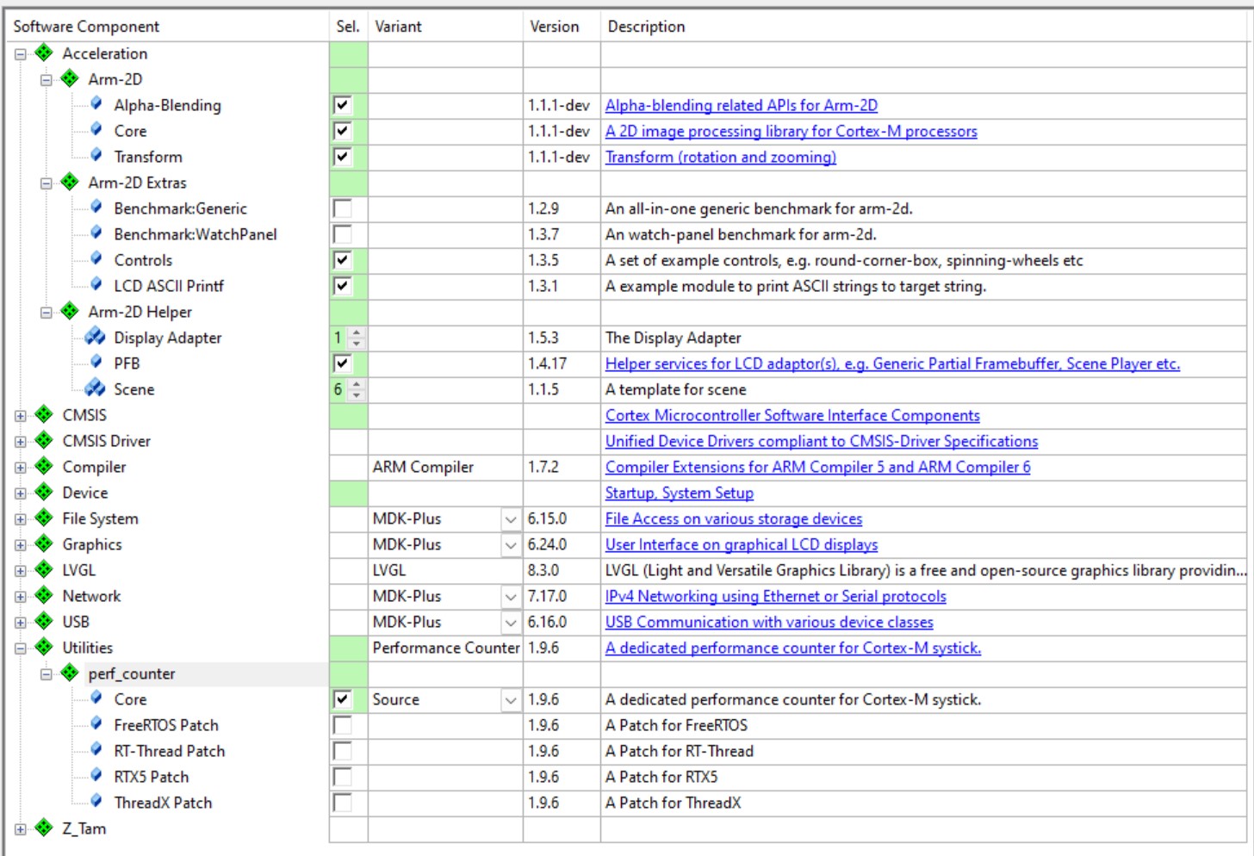Click the Transform blue component icon
Viewport: 1254px width, 856px height.
pos(96,156)
